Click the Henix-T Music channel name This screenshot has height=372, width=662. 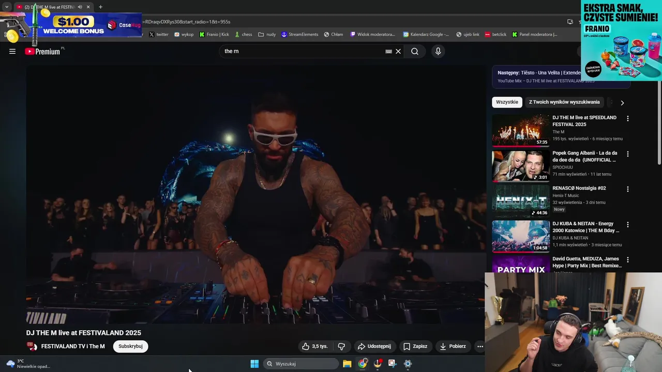pyautogui.click(x=566, y=196)
